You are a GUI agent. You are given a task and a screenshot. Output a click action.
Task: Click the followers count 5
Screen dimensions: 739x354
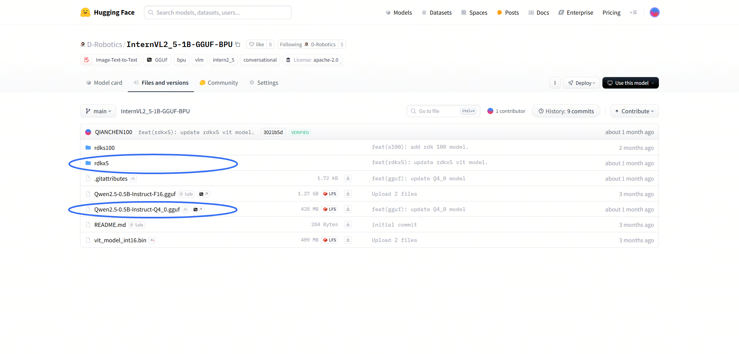click(342, 44)
